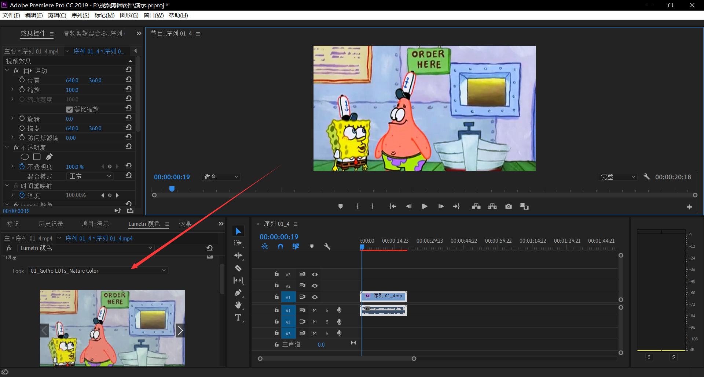
Task: Open the Sequence menu in the menu bar
Action: click(80, 15)
